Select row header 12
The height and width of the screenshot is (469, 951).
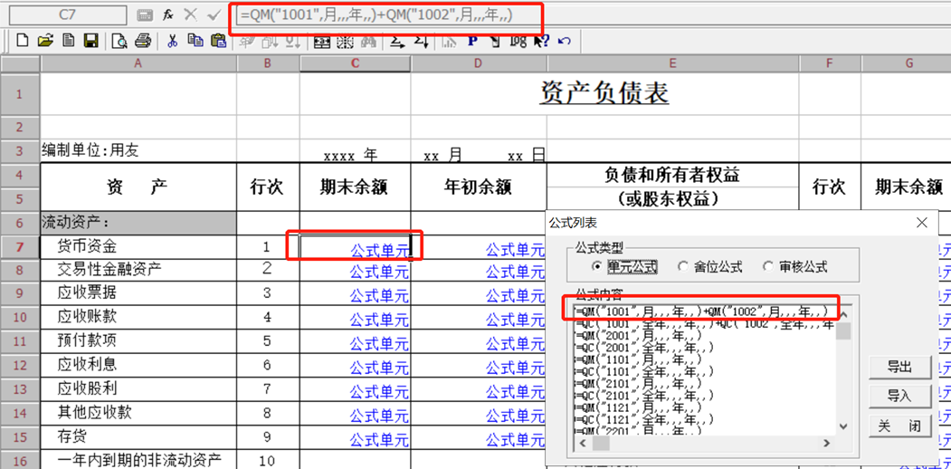click(x=19, y=367)
